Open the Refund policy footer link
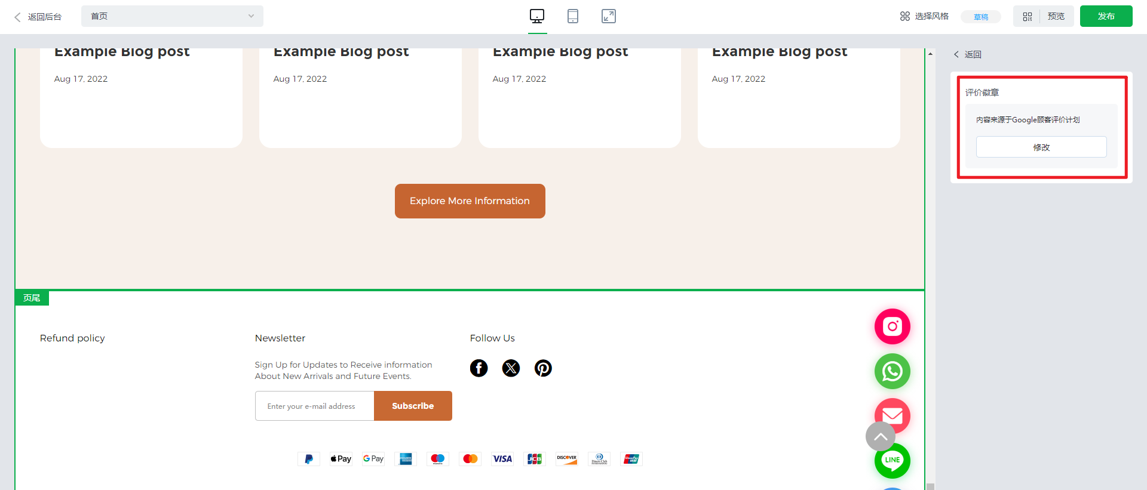 click(x=72, y=338)
